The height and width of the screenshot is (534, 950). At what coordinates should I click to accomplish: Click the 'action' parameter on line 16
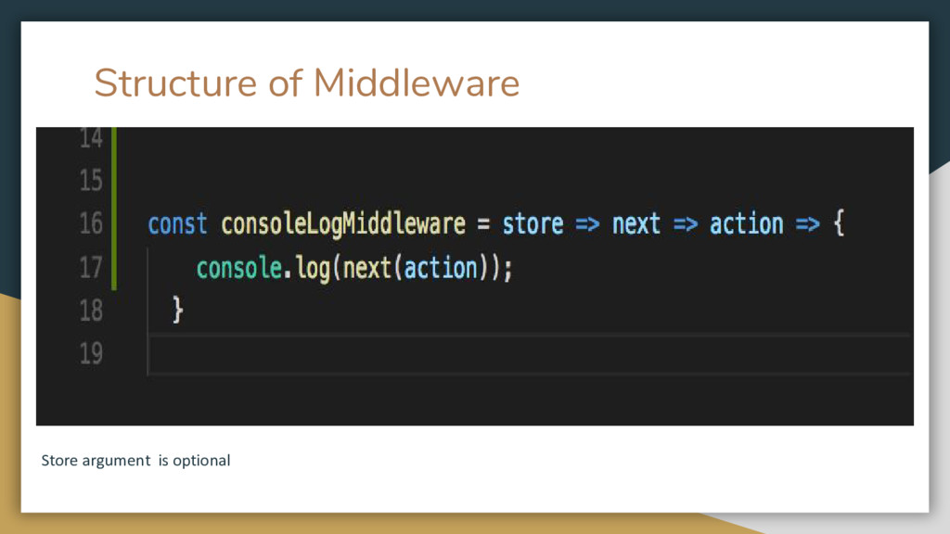coord(747,224)
